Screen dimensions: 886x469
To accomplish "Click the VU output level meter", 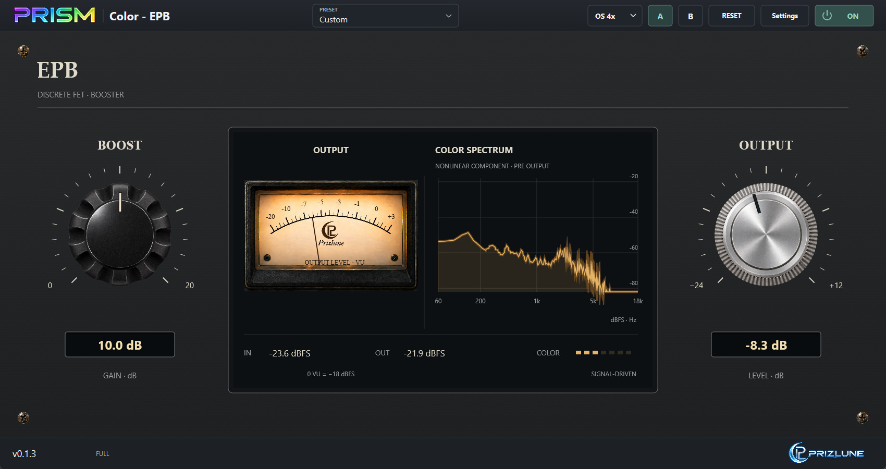I will (331, 235).
